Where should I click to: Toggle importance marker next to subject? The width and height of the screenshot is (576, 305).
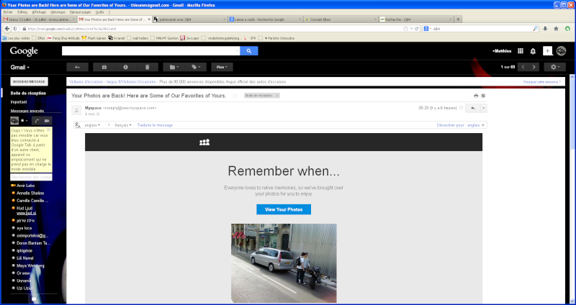pyautogui.click(x=235, y=96)
